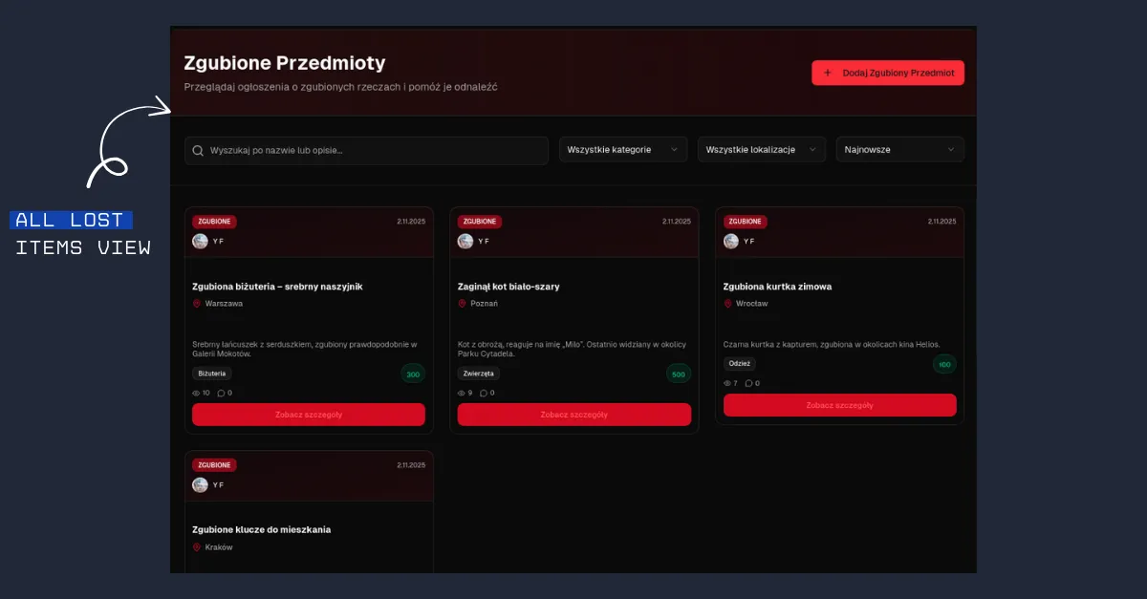This screenshot has width=1147, height=599.
Task: Click the Poznań location text
Action: click(484, 304)
